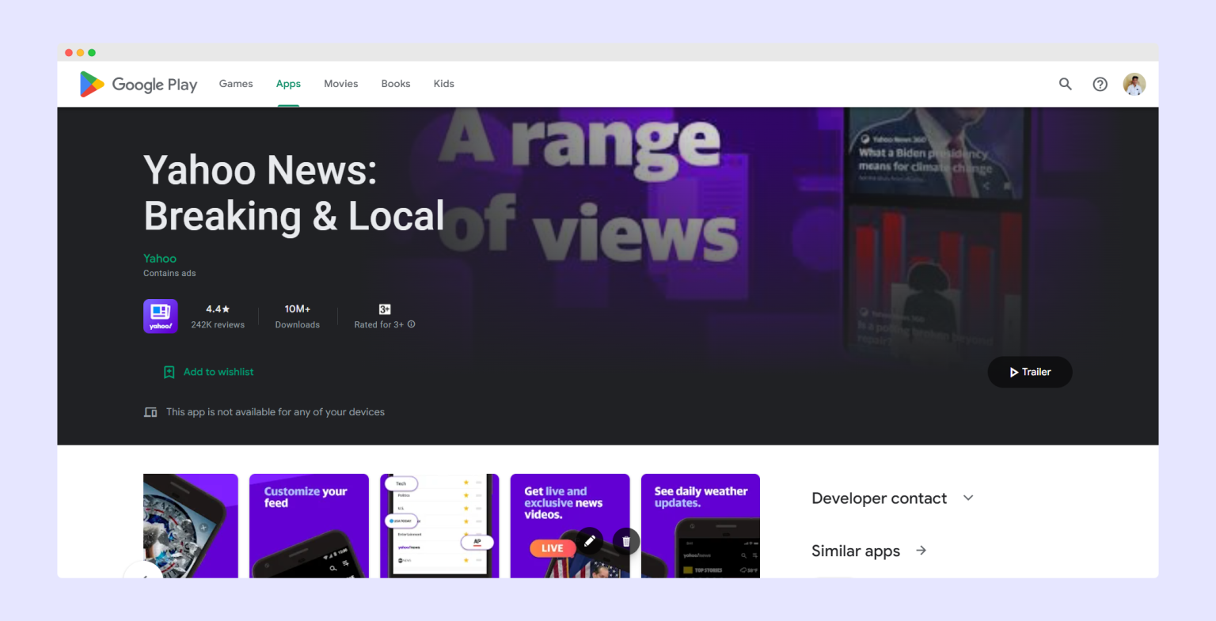Open the 'Customize your feed' screenshot
The image size is (1216, 621).
pyautogui.click(x=309, y=525)
